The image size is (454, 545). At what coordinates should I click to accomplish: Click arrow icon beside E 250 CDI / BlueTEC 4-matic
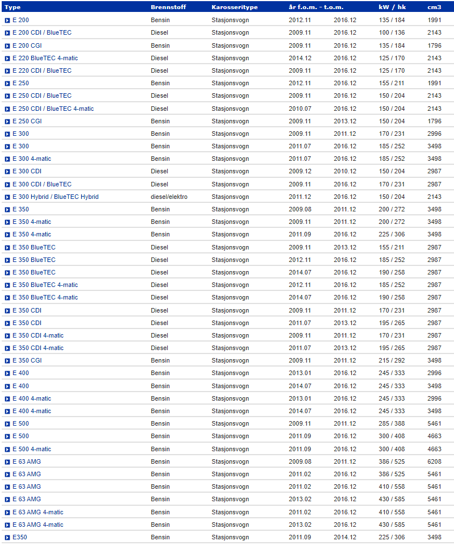click(7, 109)
